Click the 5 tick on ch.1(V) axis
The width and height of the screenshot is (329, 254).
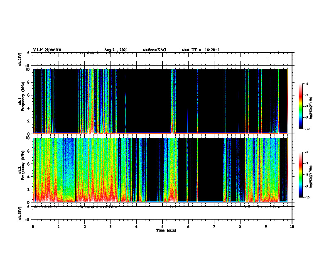pos(28,53)
